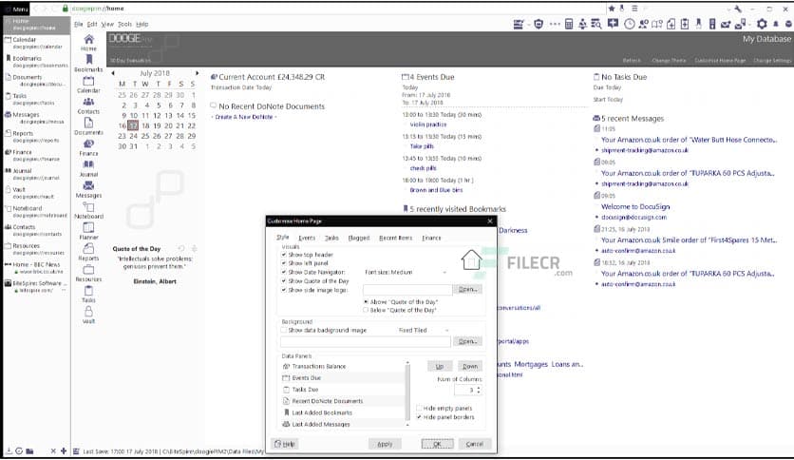The image size is (794, 460).
Task: Open the Noteboard icon in the navigation strip
Action: click(88, 206)
